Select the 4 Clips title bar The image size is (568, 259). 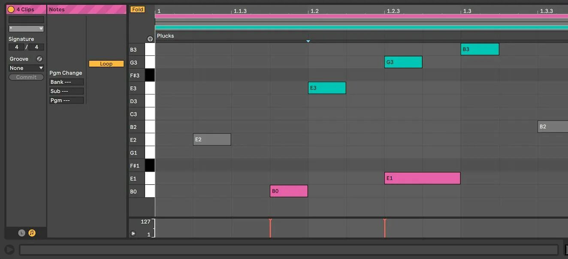26,9
